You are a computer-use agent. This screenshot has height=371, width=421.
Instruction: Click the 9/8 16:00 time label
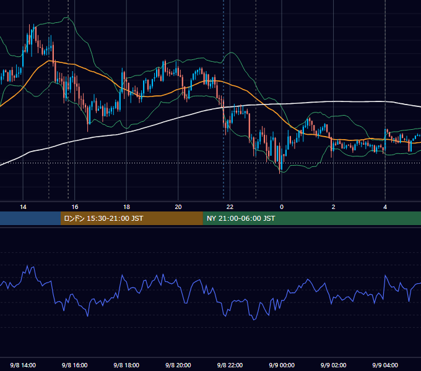pos(75,365)
